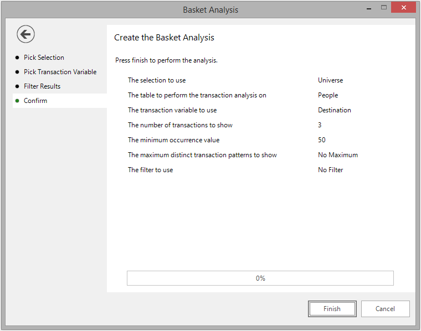
Task: Maximize the Basket Analysis window
Action: 384,8
